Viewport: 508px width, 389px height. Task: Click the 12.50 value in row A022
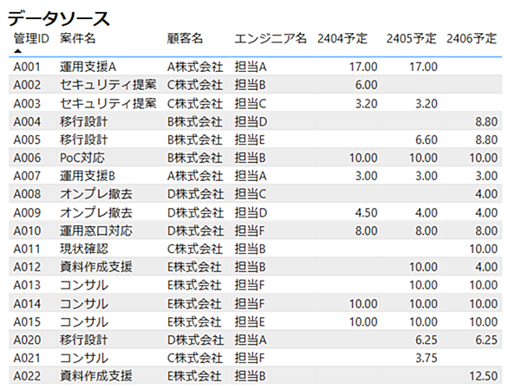(x=484, y=376)
